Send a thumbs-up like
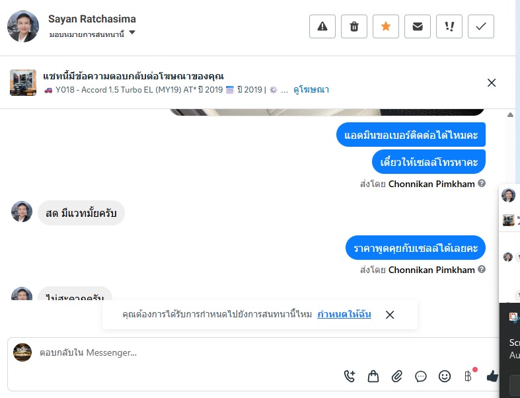 pyautogui.click(x=492, y=376)
